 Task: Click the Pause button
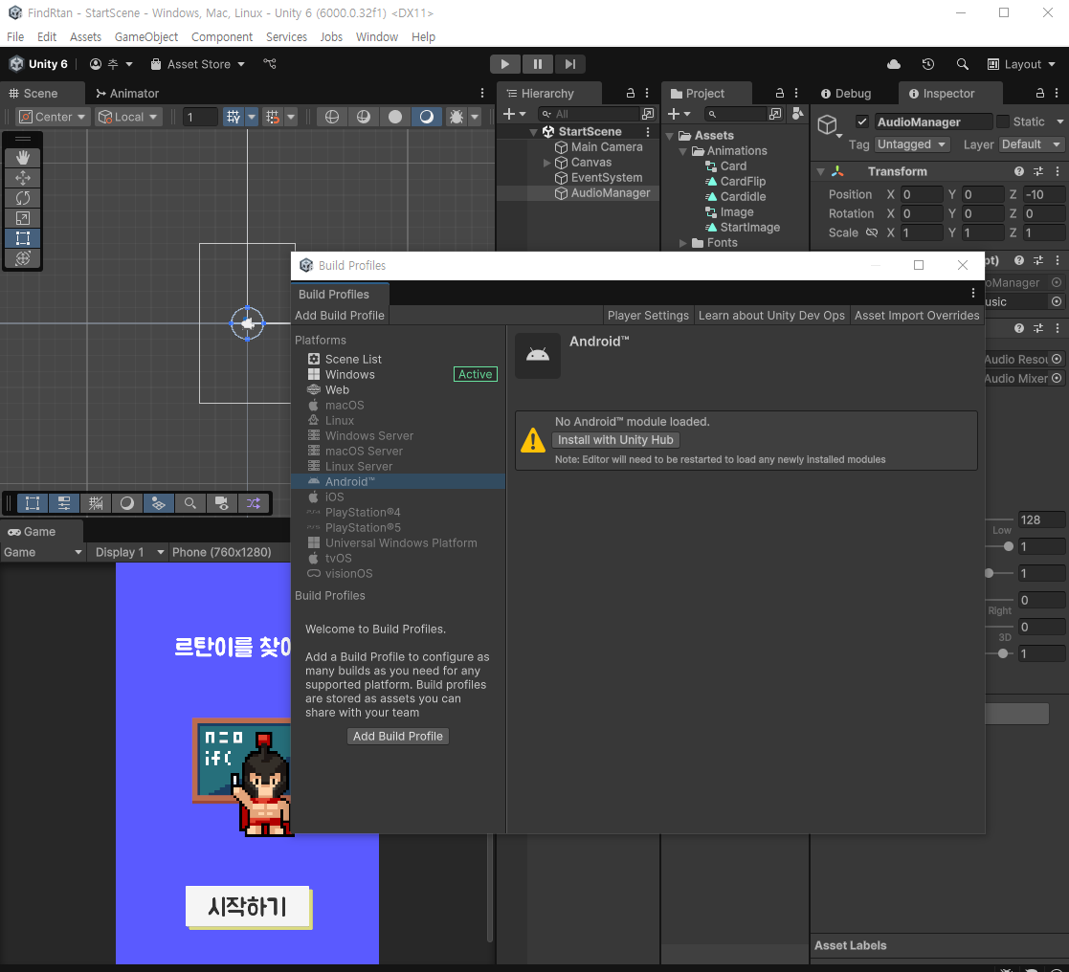(537, 64)
